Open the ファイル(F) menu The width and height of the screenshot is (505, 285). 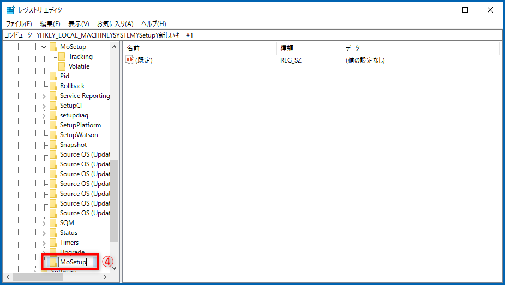coord(19,24)
